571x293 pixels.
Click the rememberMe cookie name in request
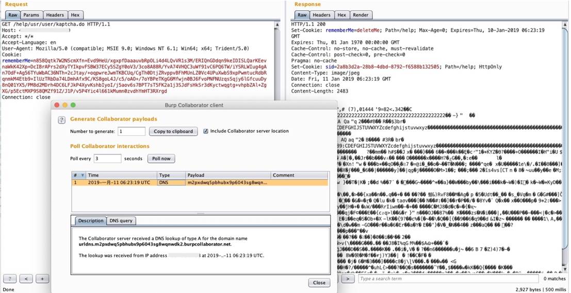click(x=17, y=60)
